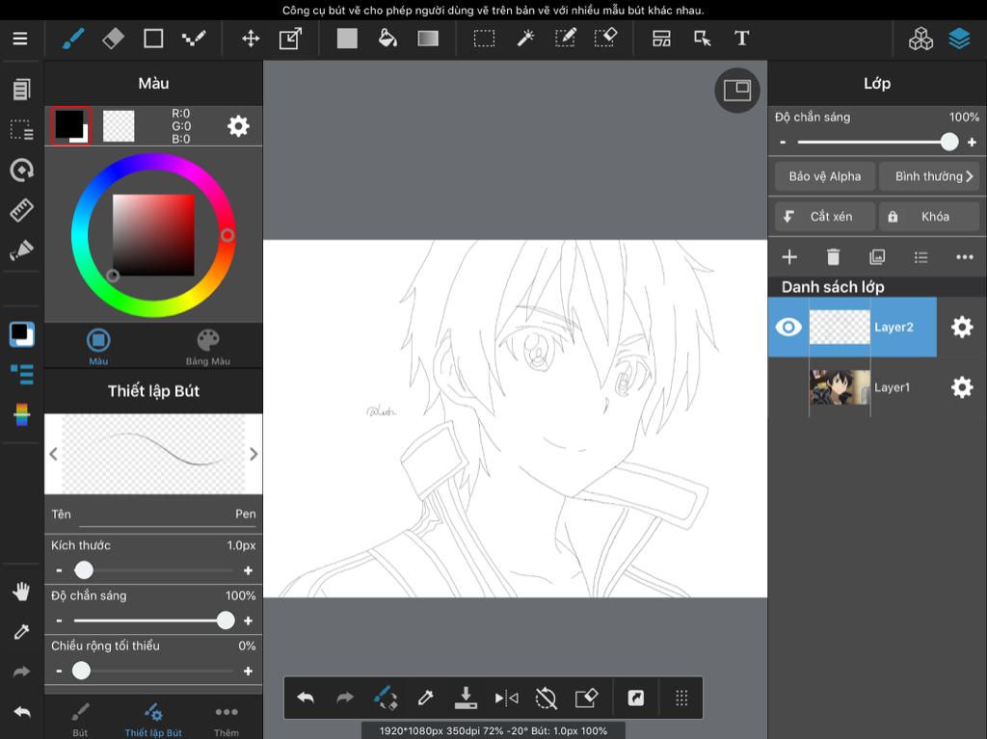Select the transparent color swatch
The width and height of the screenshot is (987, 739).
(x=119, y=126)
